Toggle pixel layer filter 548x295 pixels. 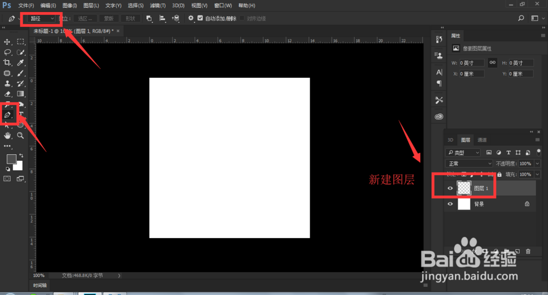[x=489, y=153]
